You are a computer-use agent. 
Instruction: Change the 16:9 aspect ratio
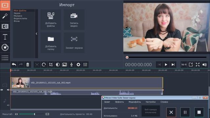[184, 65]
